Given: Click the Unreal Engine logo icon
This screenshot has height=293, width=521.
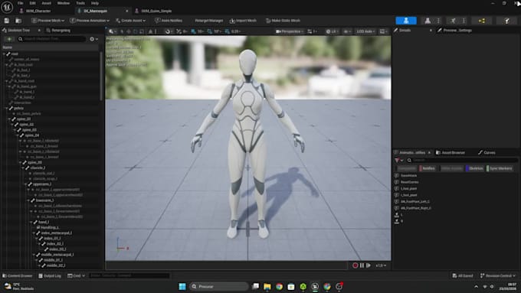Looking at the screenshot, I should (7, 7).
